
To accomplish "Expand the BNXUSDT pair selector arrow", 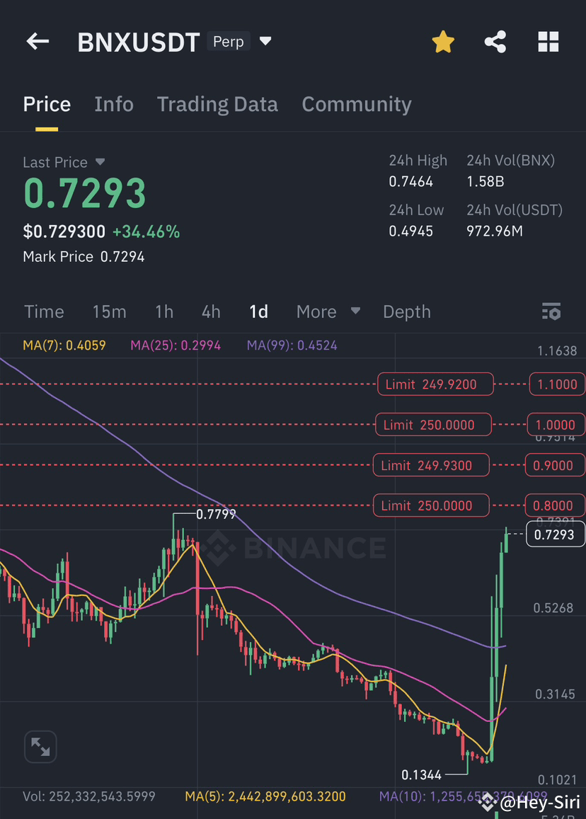I will (265, 41).
